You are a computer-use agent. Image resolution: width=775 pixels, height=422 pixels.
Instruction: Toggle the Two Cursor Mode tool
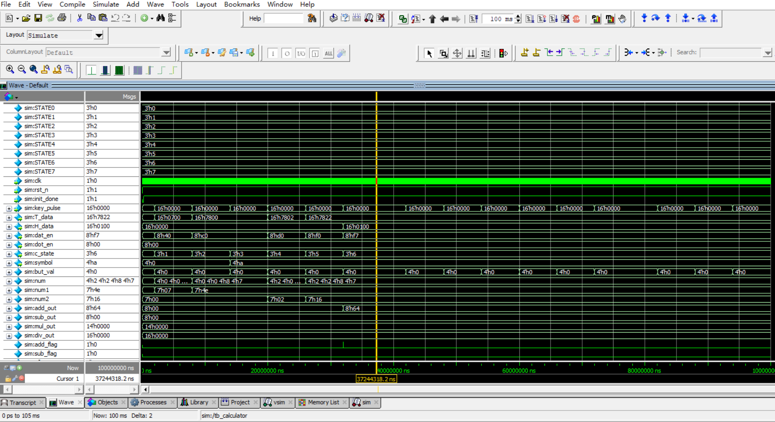click(x=471, y=53)
